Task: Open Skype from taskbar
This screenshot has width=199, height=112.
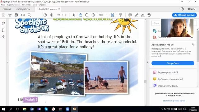Action: [x=46, y=109]
